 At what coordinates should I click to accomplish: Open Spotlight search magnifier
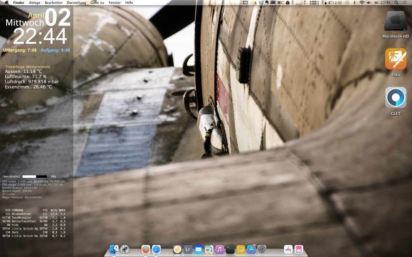396,2
